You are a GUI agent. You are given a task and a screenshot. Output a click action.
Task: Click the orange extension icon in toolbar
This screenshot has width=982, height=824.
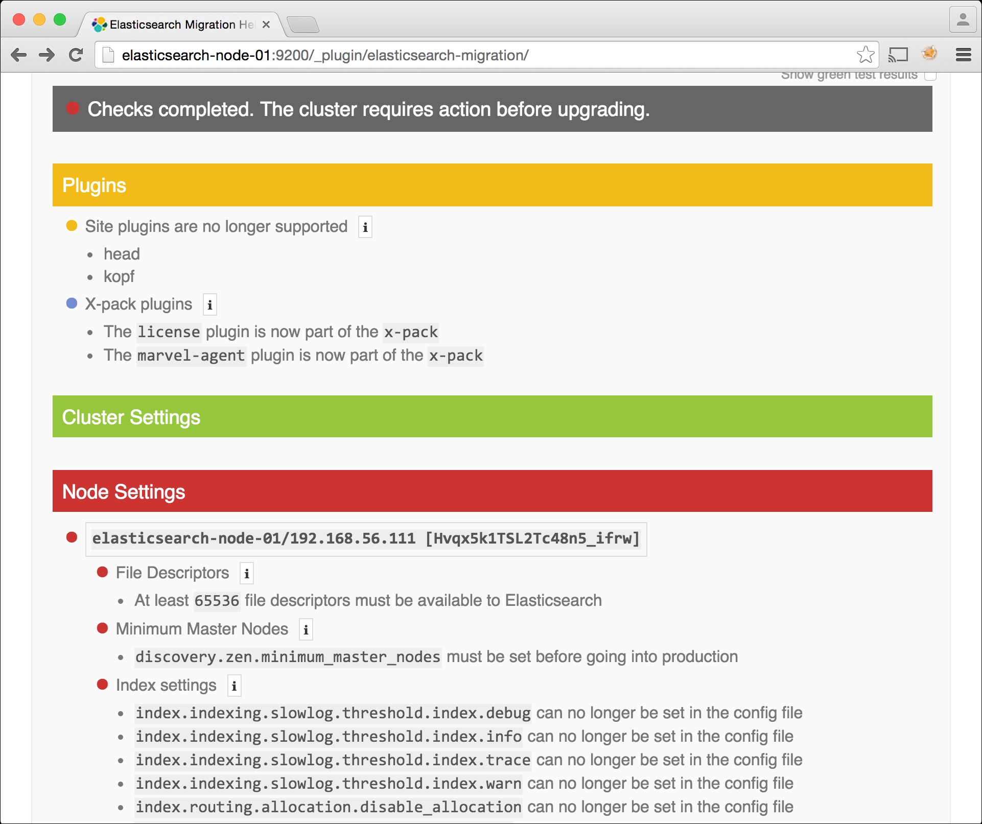pyautogui.click(x=929, y=53)
